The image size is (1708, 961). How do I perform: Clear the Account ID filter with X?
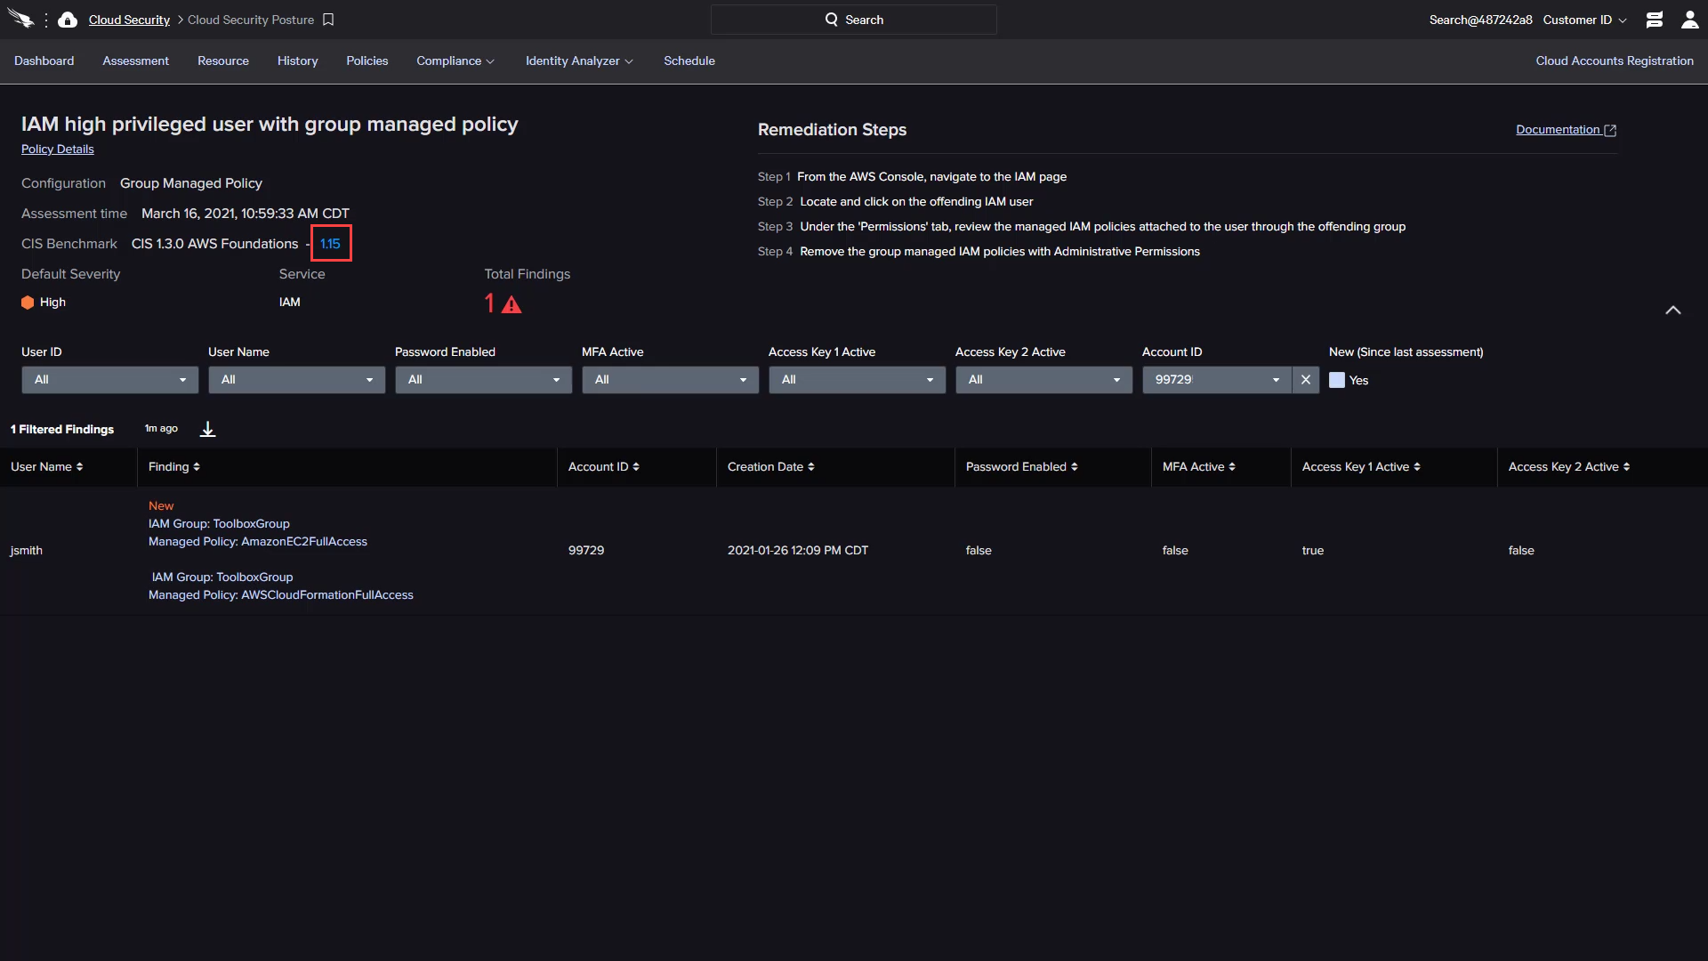point(1306,380)
